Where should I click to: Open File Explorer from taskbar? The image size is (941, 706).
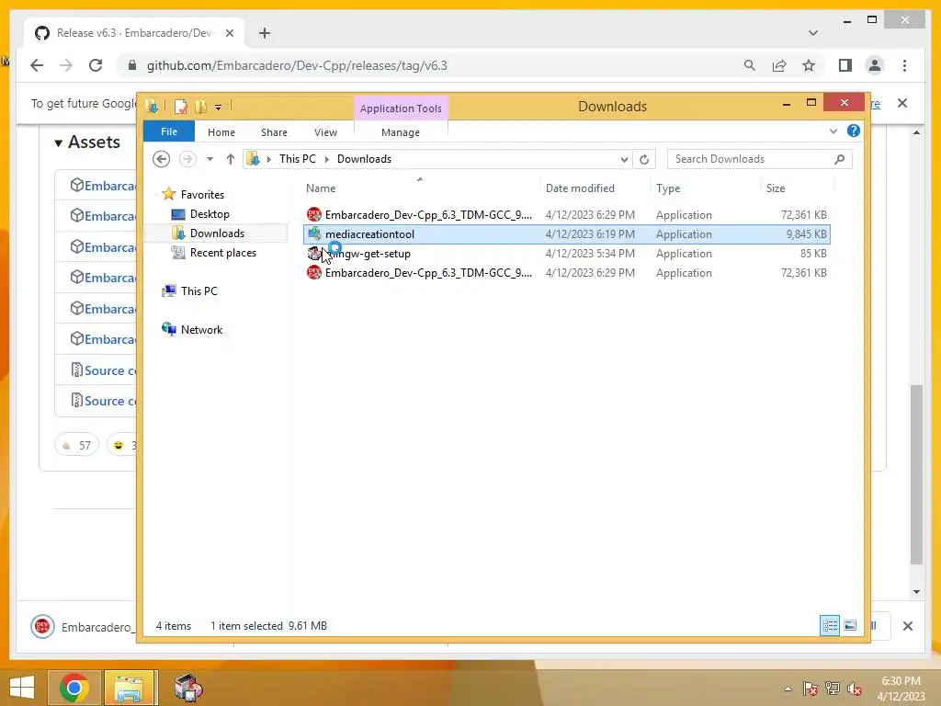click(129, 688)
